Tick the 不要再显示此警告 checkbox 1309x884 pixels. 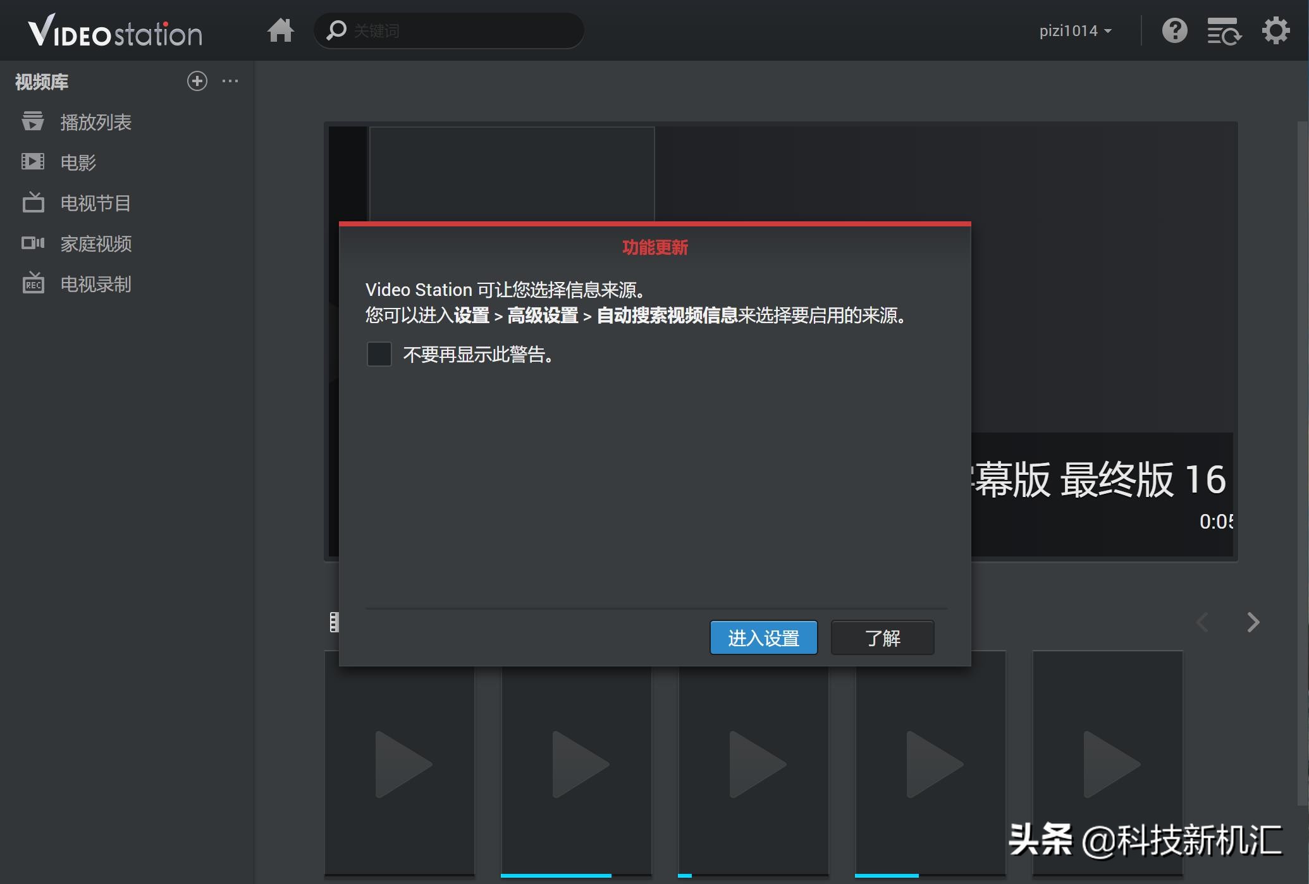point(379,354)
